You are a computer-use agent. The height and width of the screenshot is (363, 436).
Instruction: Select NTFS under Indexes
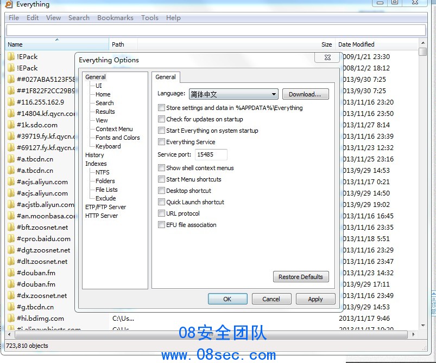point(102,172)
